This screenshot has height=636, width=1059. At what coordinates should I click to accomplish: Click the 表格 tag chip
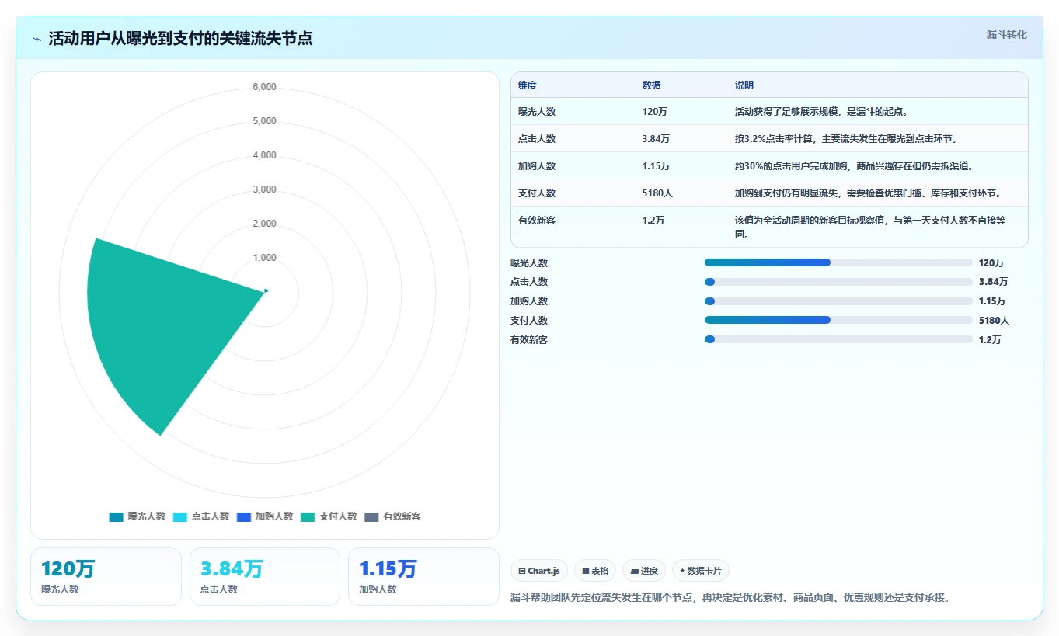click(595, 571)
